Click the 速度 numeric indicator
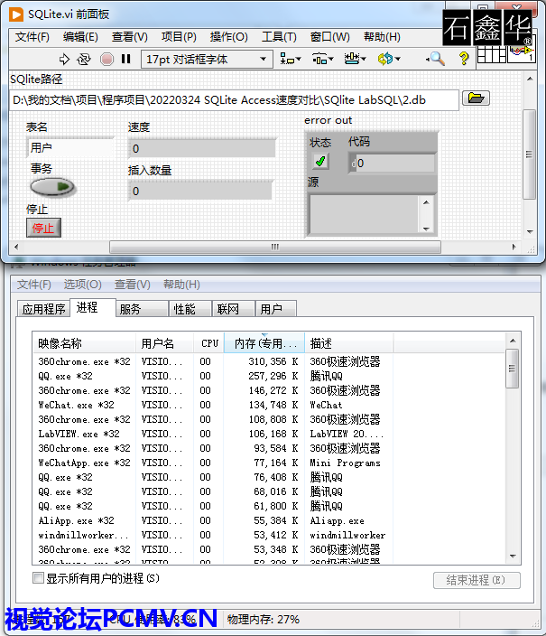The image size is (546, 636). 202,148
